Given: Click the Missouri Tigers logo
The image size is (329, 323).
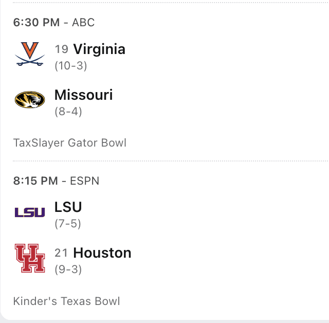Looking at the screenshot, I should click(x=30, y=100).
